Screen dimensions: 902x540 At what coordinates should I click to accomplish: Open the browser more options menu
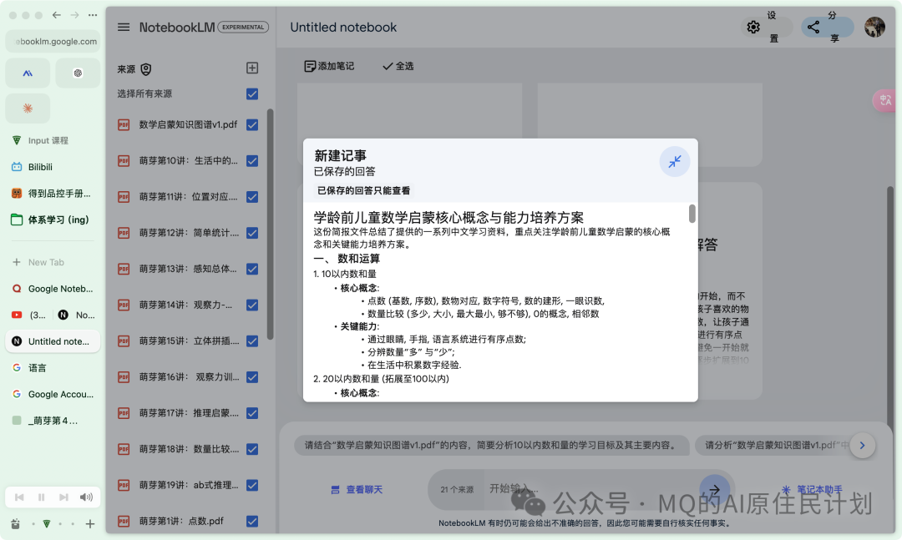(92, 14)
